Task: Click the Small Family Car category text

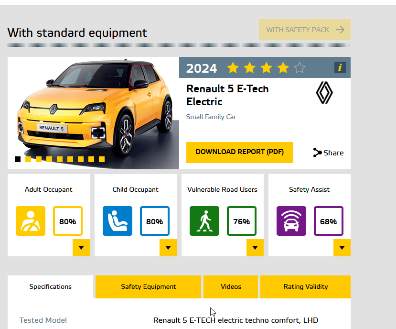Action: pyautogui.click(x=211, y=117)
